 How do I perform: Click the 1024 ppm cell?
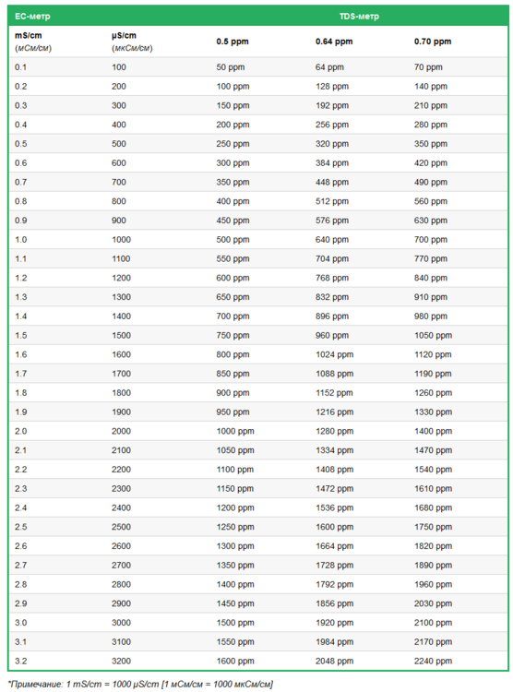(334, 354)
